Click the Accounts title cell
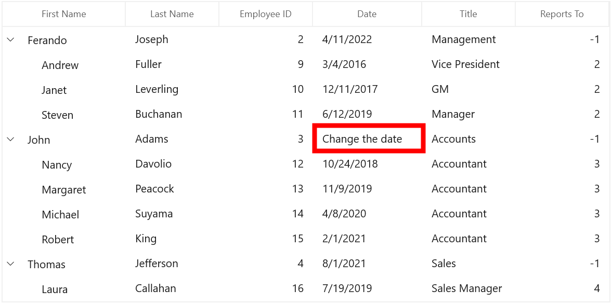This screenshot has height=304, width=612. tap(453, 139)
